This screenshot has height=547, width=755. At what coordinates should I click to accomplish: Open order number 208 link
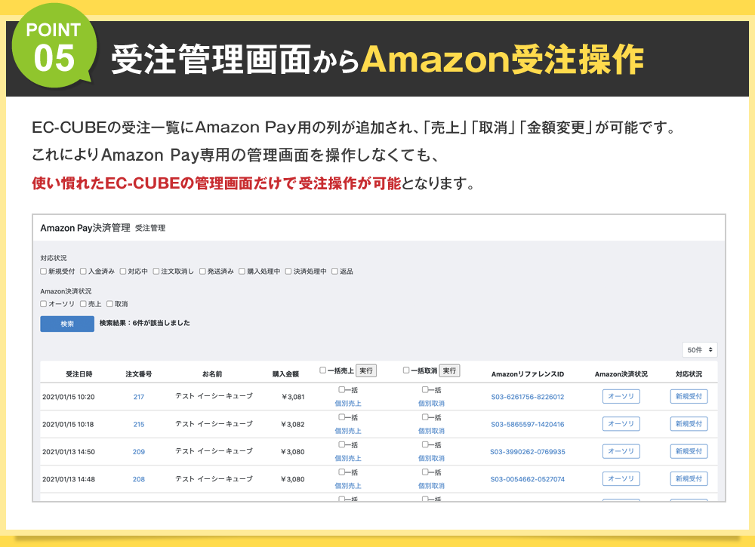pos(139,479)
